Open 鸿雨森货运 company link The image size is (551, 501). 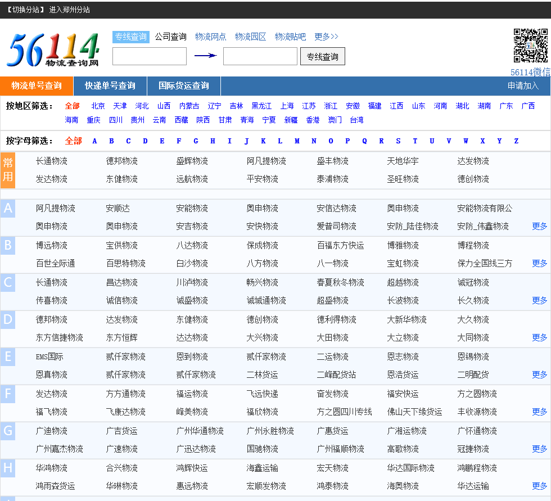pos(55,486)
